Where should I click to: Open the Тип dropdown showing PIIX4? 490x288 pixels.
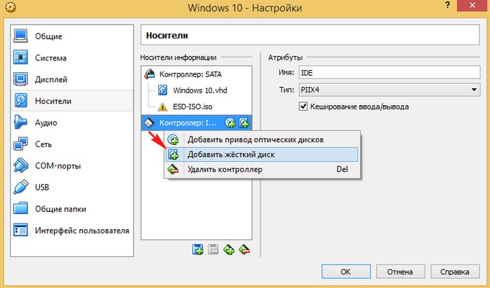388,90
